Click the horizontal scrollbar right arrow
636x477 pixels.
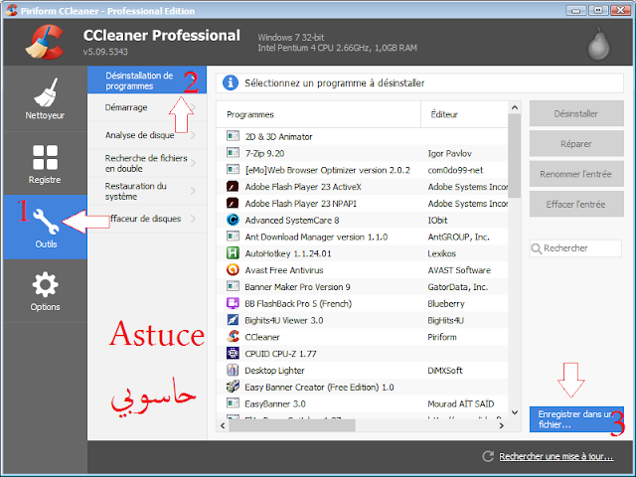[502, 425]
